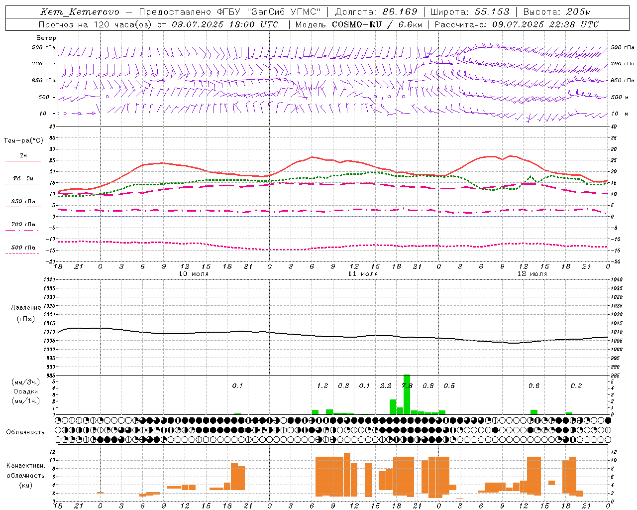Click the 12 июля date label
Screen dimensions: 637x510
(532, 273)
